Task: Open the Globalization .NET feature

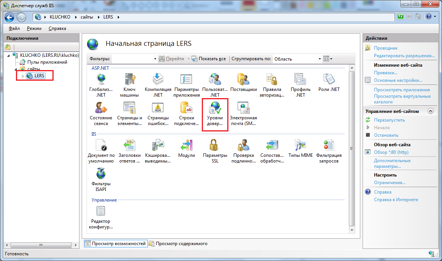Action: pyautogui.click(x=101, y=85)
